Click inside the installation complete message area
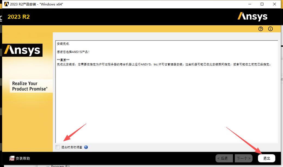The image size is (283, 167). [167, 103]
